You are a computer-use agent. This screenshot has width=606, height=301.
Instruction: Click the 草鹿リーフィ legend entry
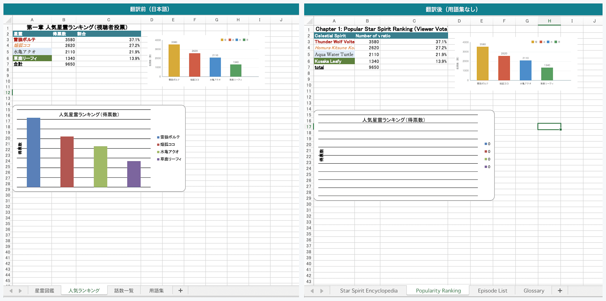pos(169,159)
